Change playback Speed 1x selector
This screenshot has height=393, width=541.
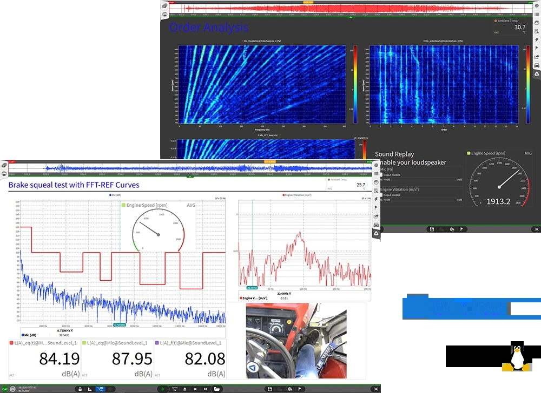point(174,389)
